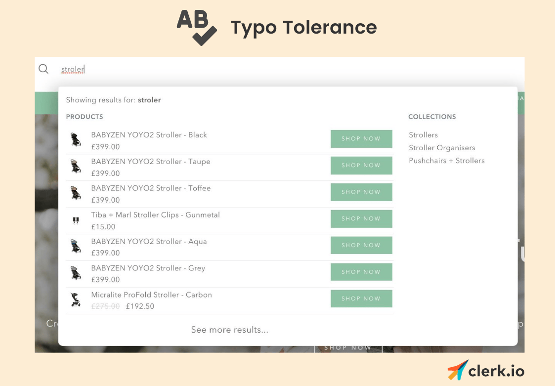Viewport: 555px width, 386px height.
Task: Select the BABYZEN YOYO2 Stroller - Black title
Action: coord(149,135)
